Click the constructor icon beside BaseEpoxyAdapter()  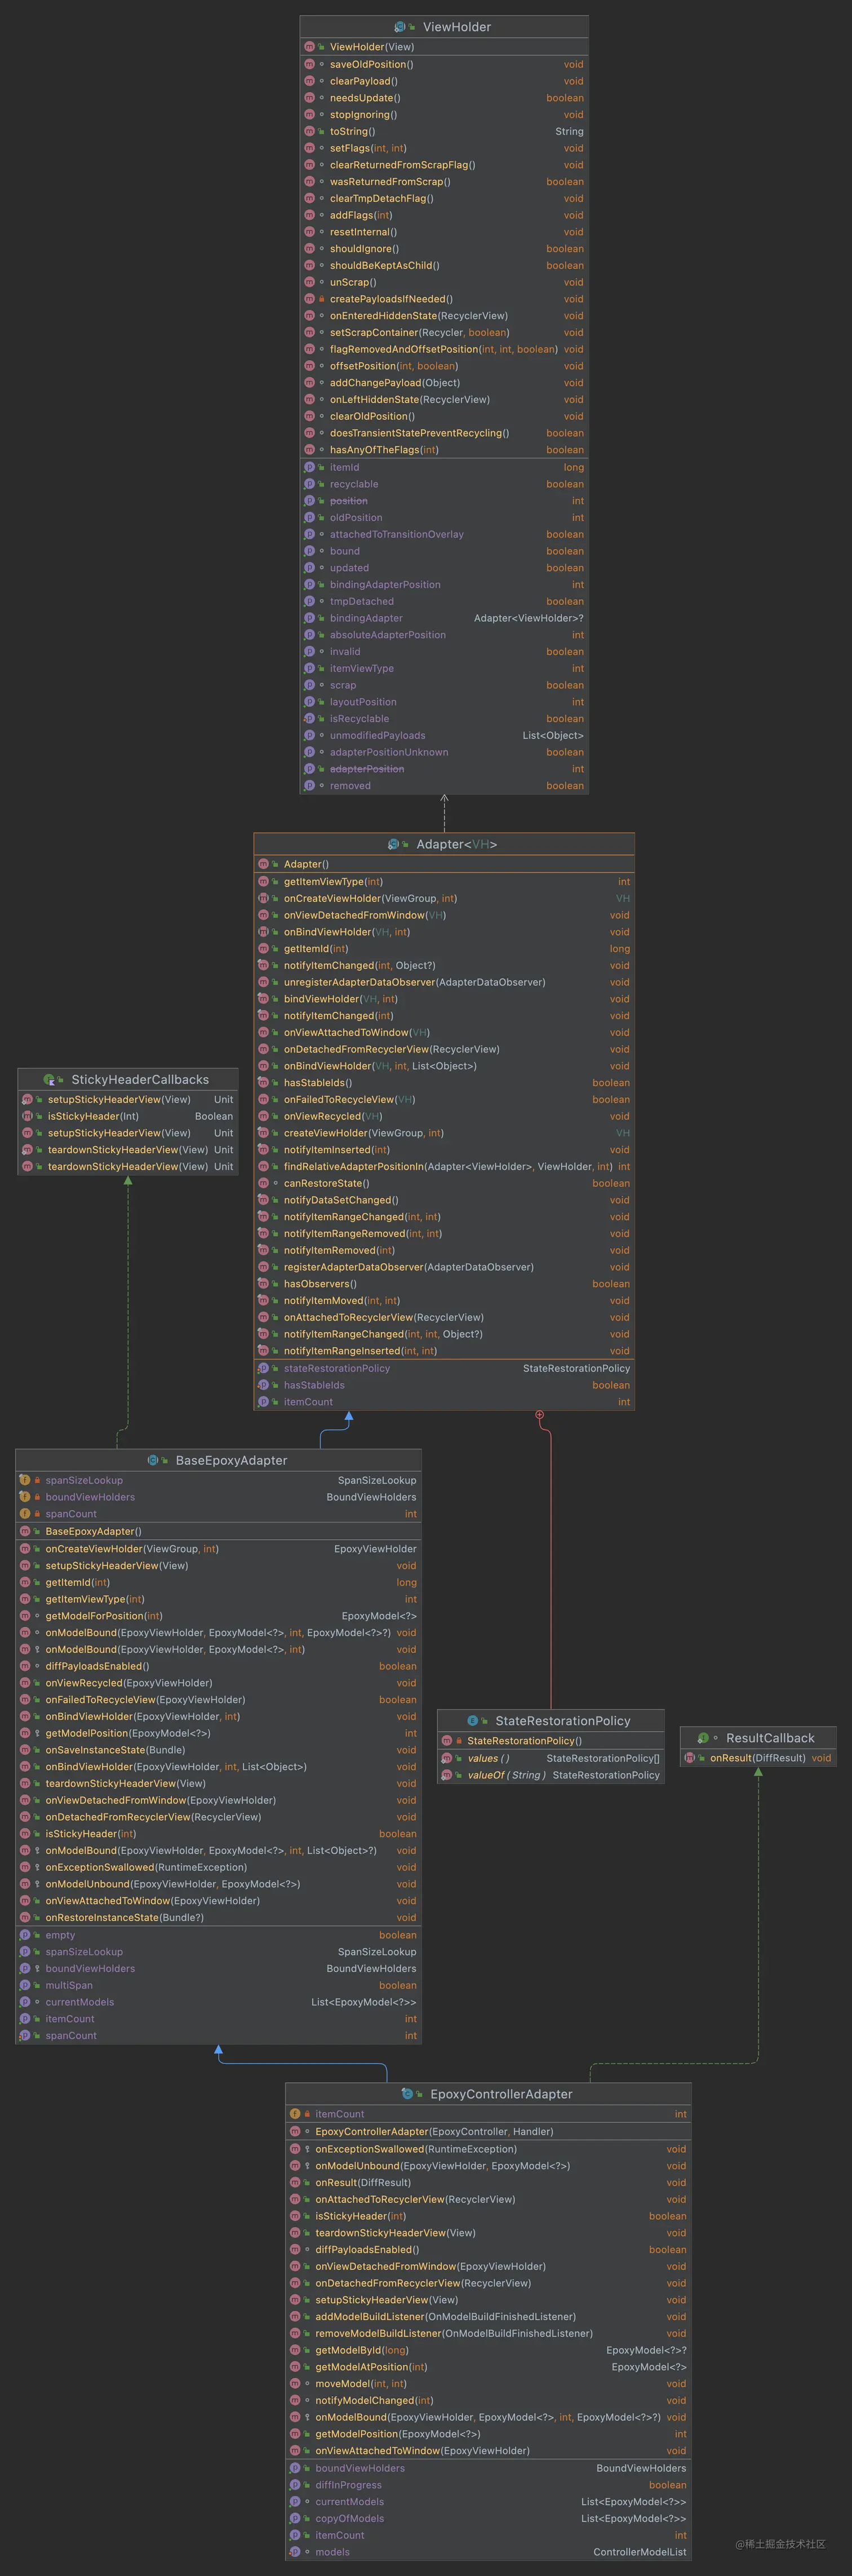[x=25, y=1531]
